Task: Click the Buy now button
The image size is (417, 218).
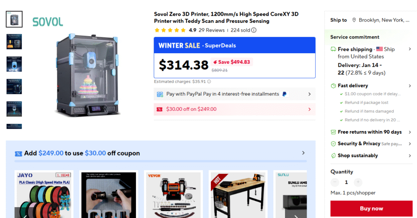Action: (371, 208)
